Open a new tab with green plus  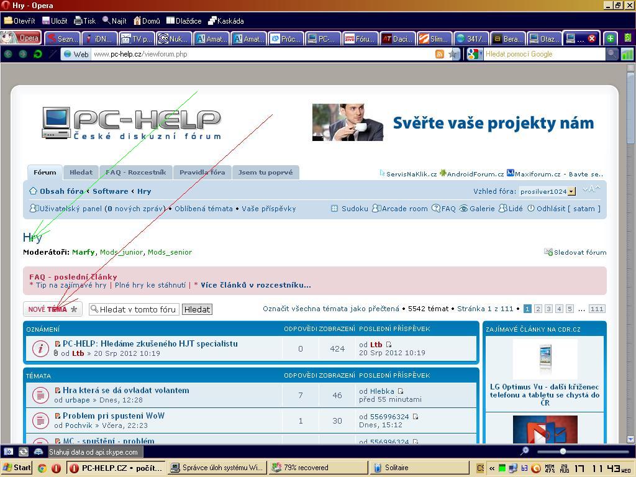610,39
